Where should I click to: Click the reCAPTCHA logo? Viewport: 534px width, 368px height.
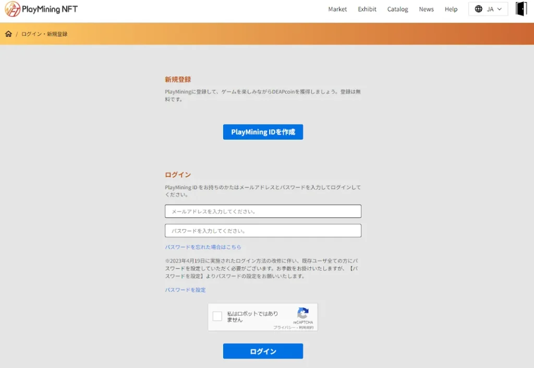click(303, 313)
